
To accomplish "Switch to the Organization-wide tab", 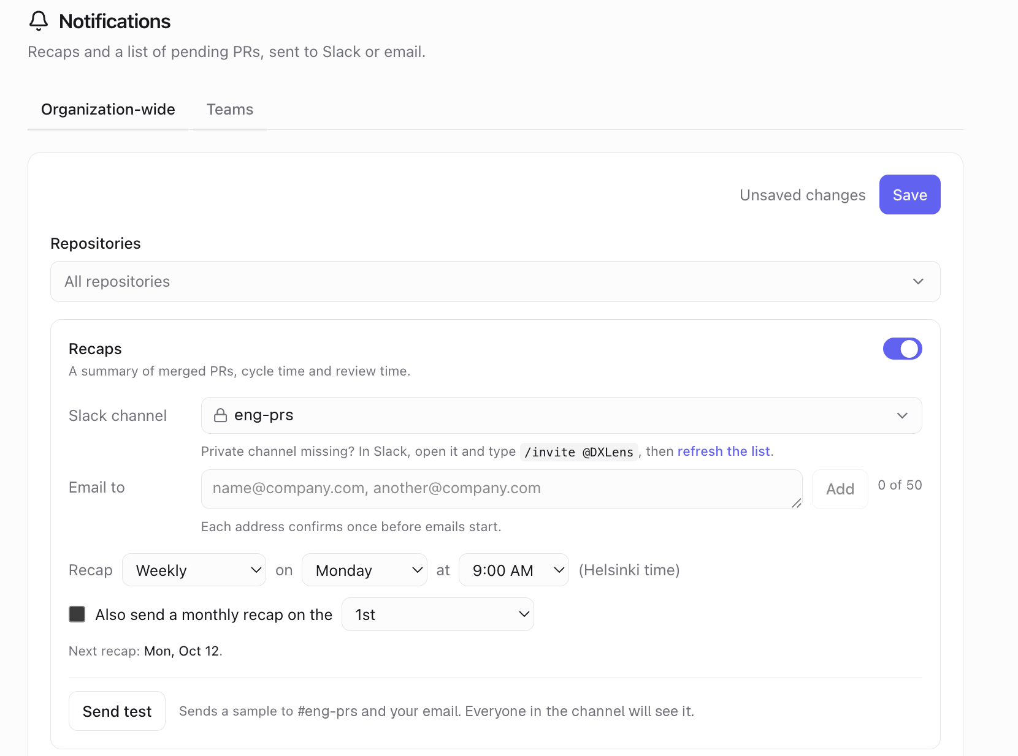I will (x=108, y=109).
